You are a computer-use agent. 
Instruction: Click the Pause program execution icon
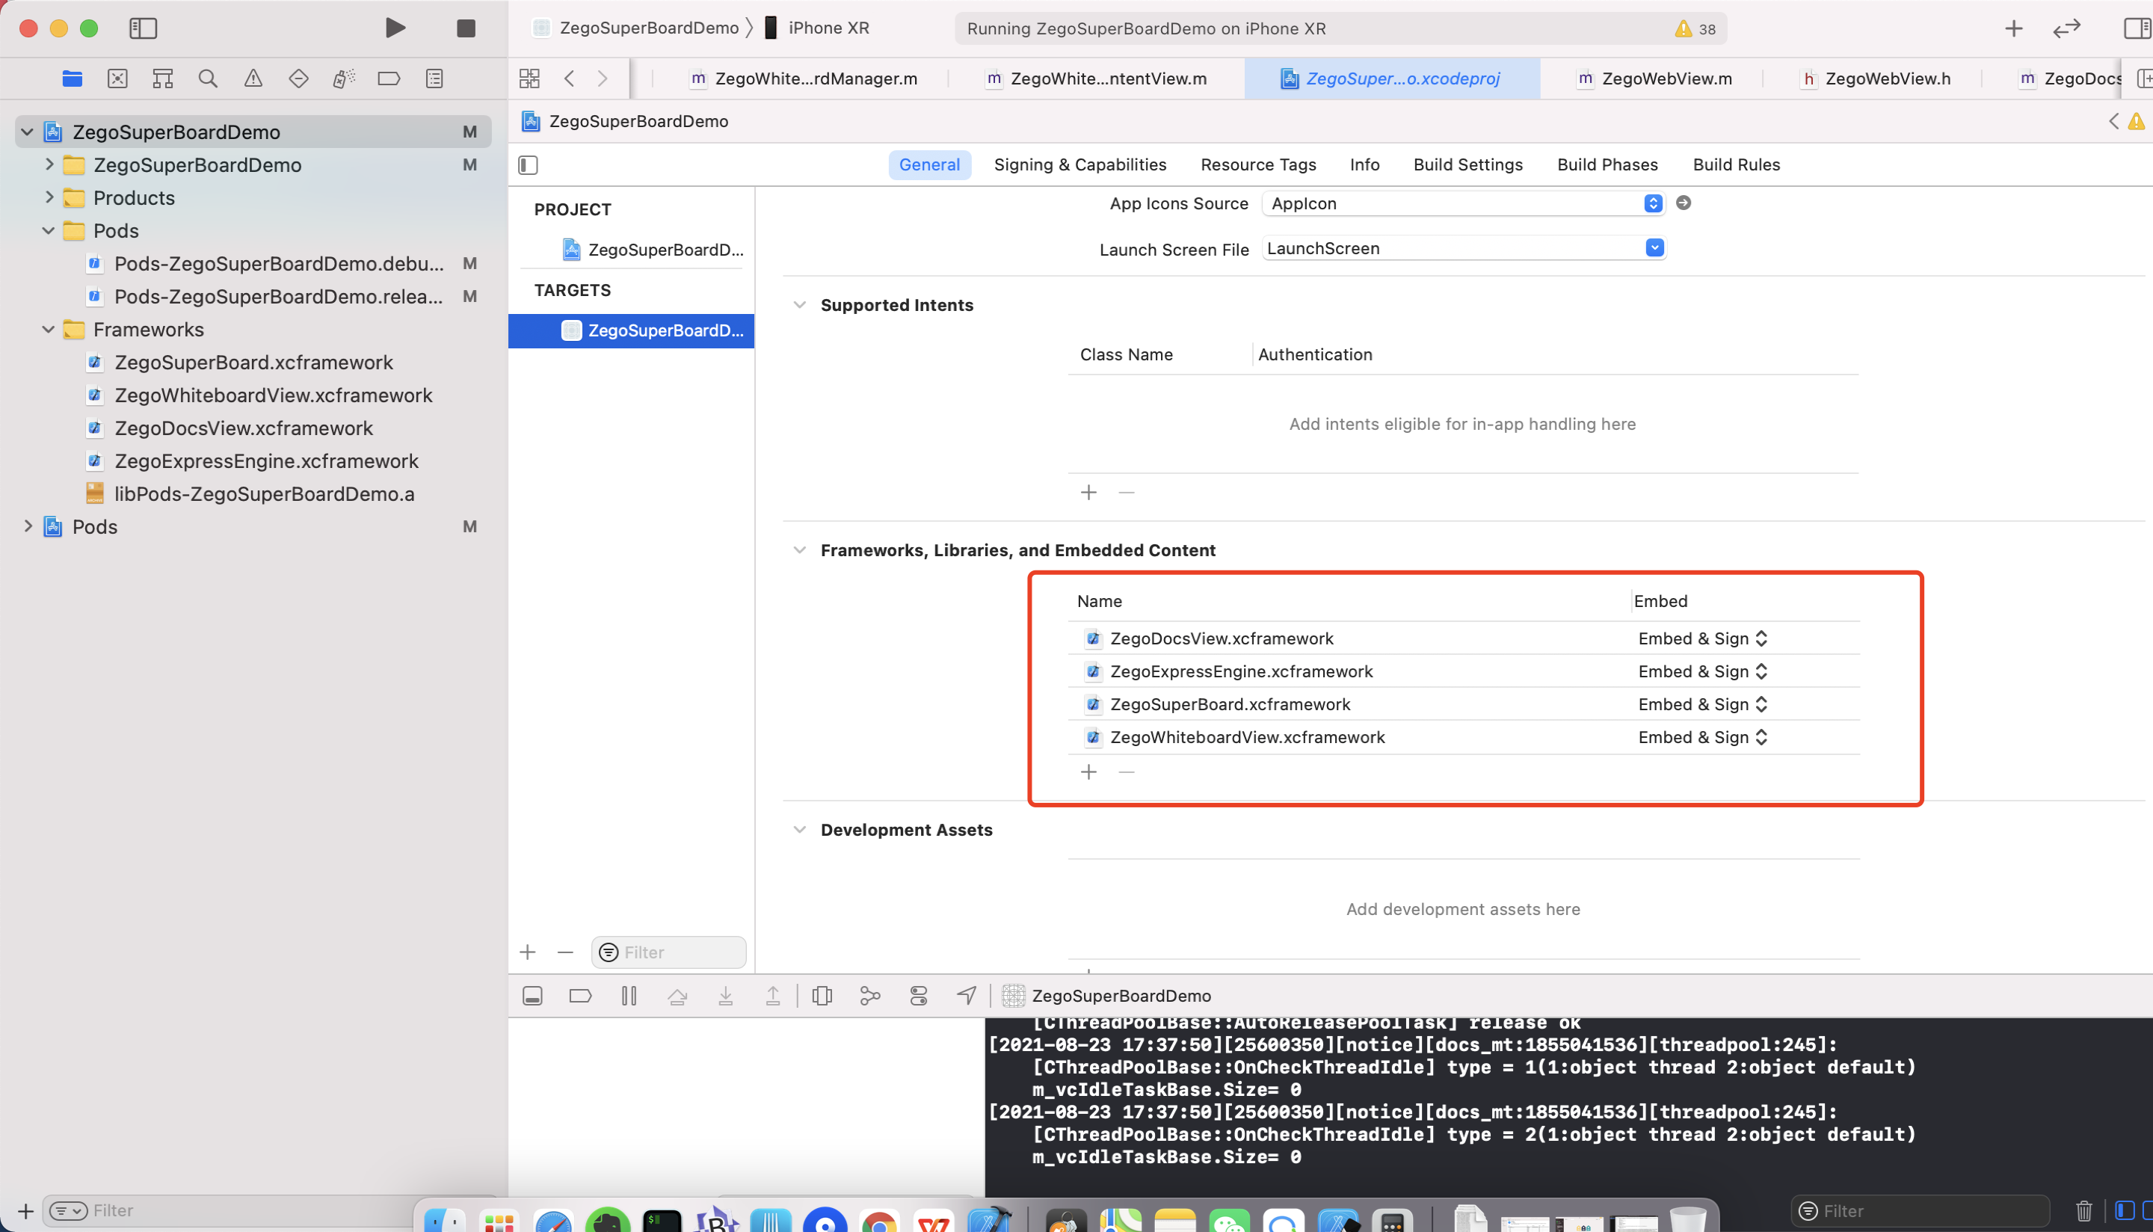[629, 996]
